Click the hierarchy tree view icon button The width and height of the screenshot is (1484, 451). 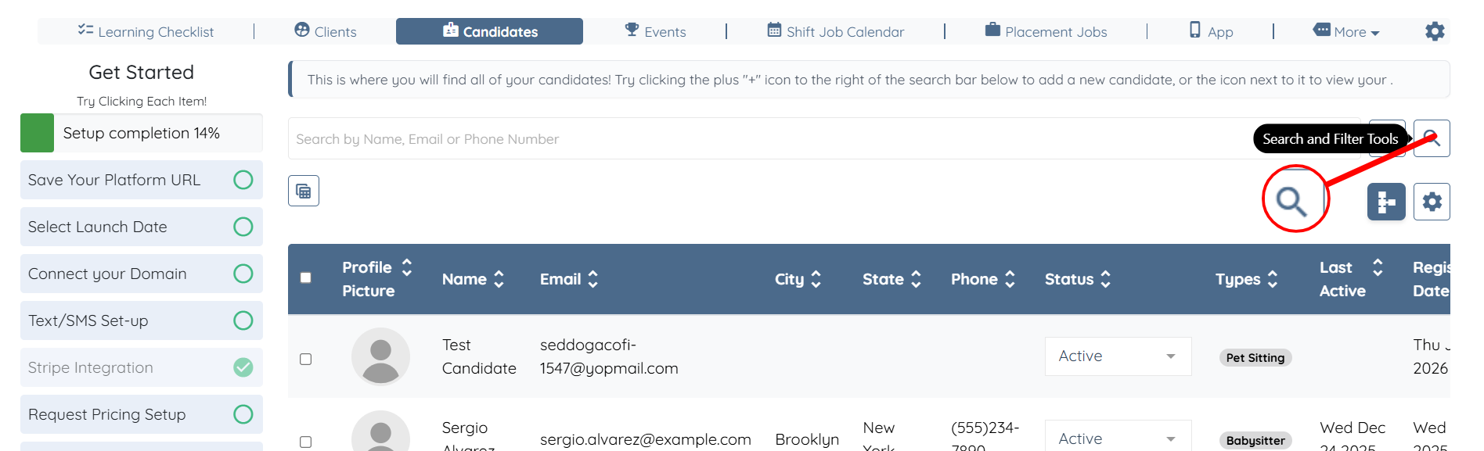pyautogui.click(x=1386, y=202)
